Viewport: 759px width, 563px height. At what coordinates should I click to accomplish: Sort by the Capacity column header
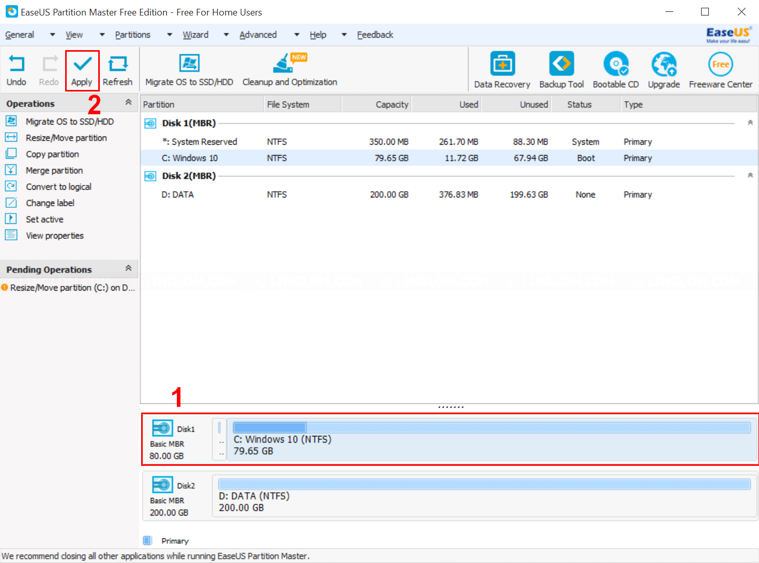pos(376,104)
